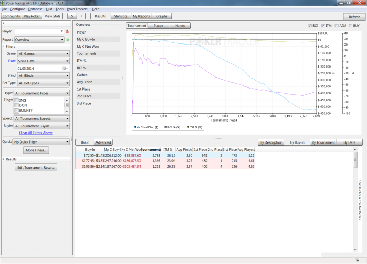Open the Configure menu
The image size is (367, 264).
[x=17, y=9]
